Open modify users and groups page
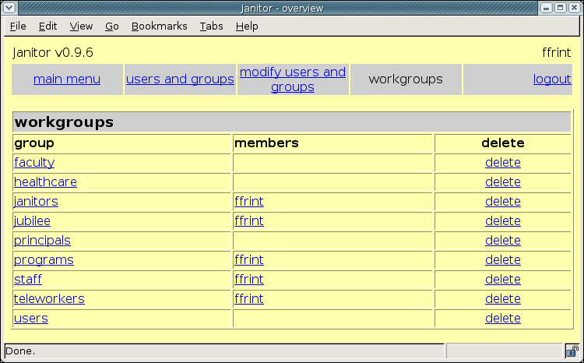 [x=293, y=79]
